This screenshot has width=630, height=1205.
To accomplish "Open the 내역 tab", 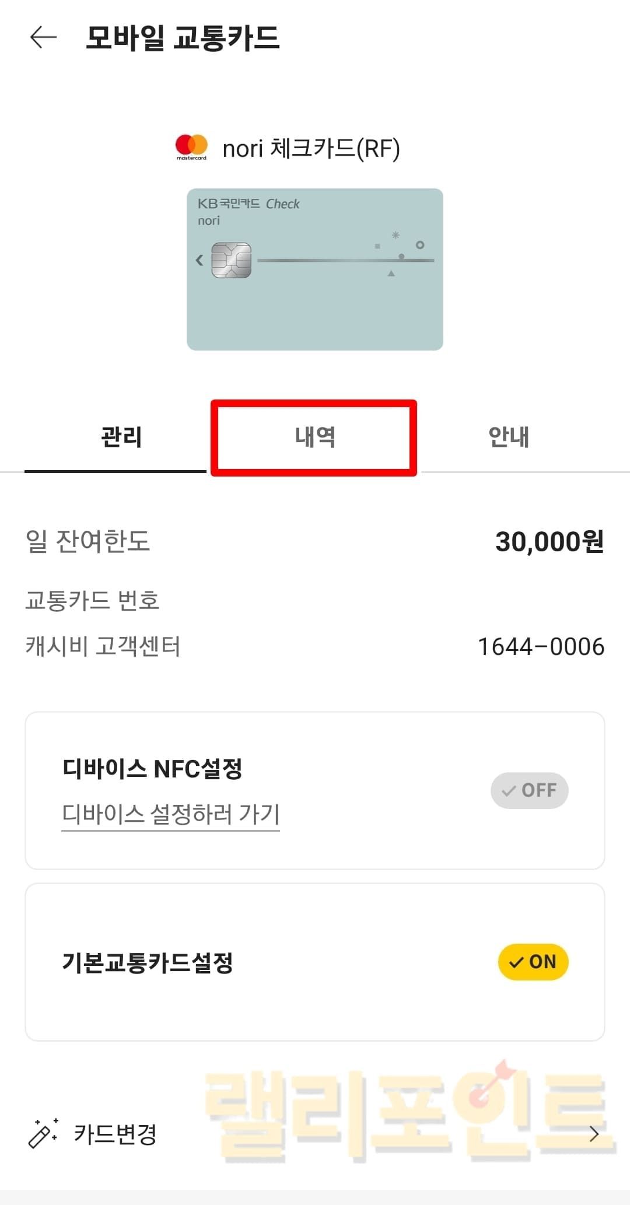I will click(x=314, y=437).
